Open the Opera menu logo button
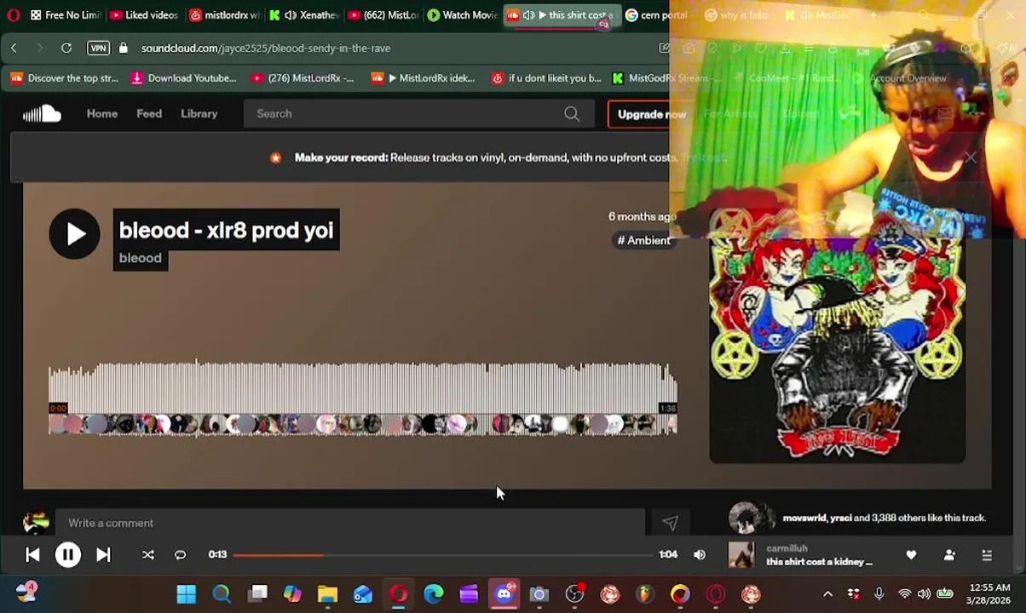The height and width of the screenshot is (613, 1026). point(13,14)
